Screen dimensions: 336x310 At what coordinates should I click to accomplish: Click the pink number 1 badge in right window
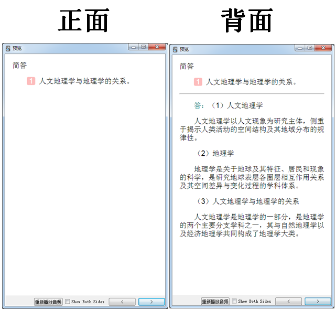pos(198,82)
